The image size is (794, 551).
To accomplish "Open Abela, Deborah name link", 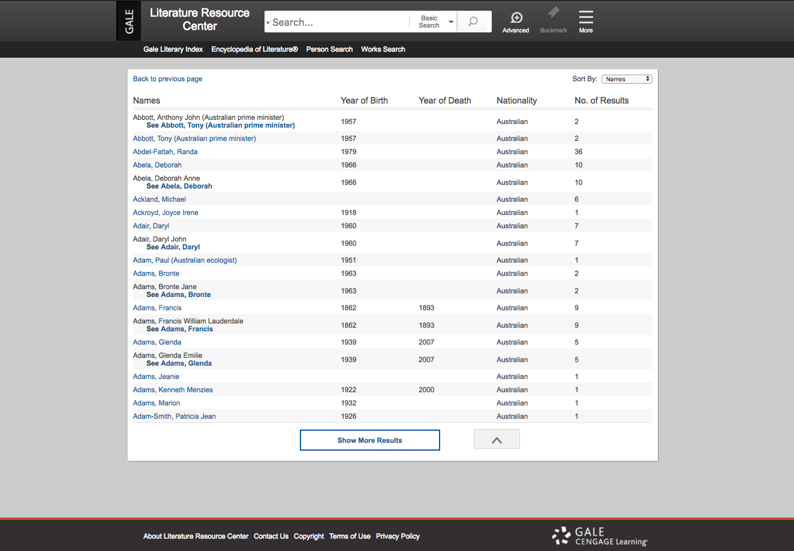I will [x=157, y=165].
